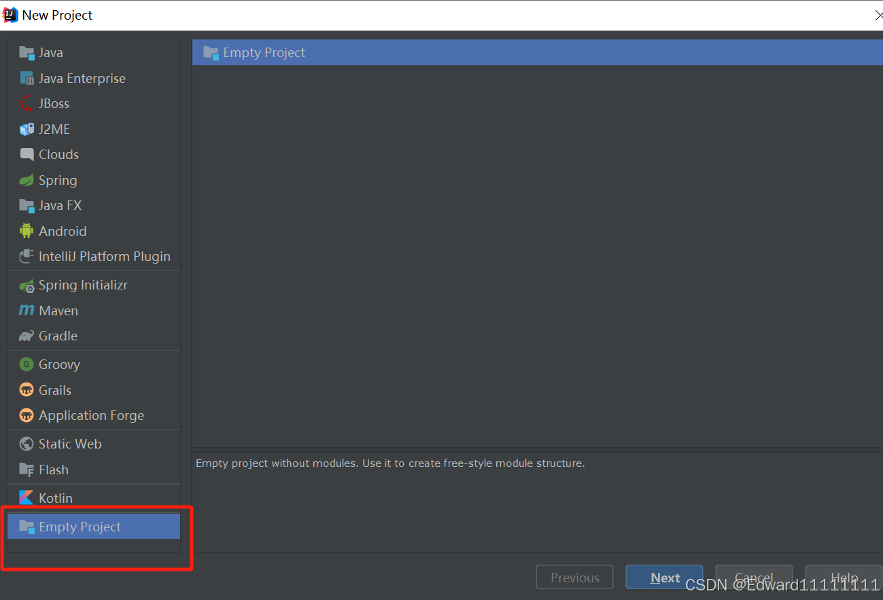Image resolution: width=883 pixels, height=600 pixels.
Task: Select the Android robot icon
Action: 27,231
